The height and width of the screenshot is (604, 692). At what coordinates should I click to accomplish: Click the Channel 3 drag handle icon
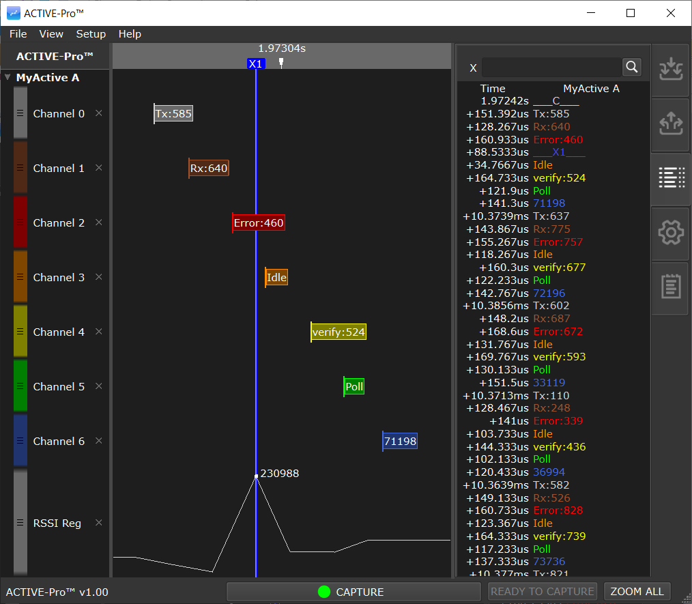click(x=20, y=277)
